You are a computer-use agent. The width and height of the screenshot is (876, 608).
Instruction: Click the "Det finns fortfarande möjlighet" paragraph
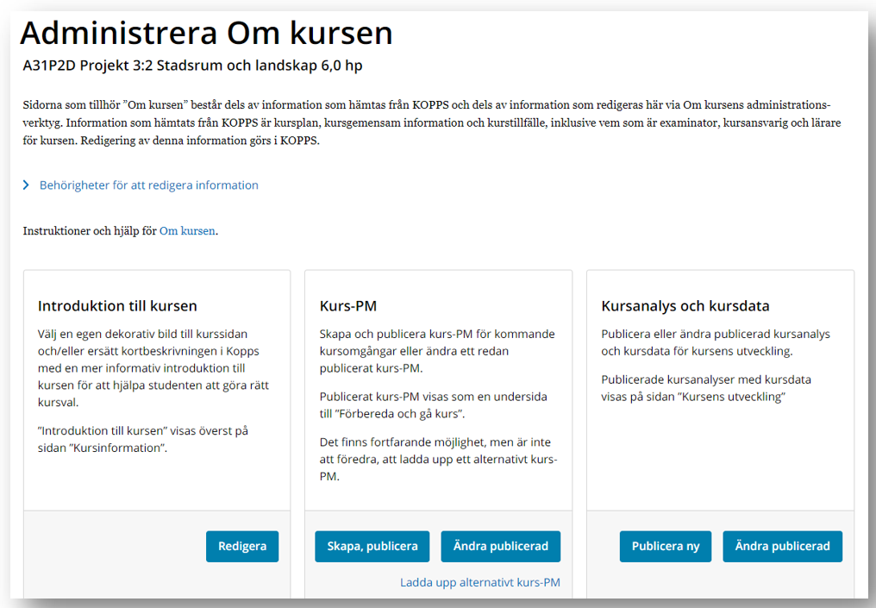[437, 457]
